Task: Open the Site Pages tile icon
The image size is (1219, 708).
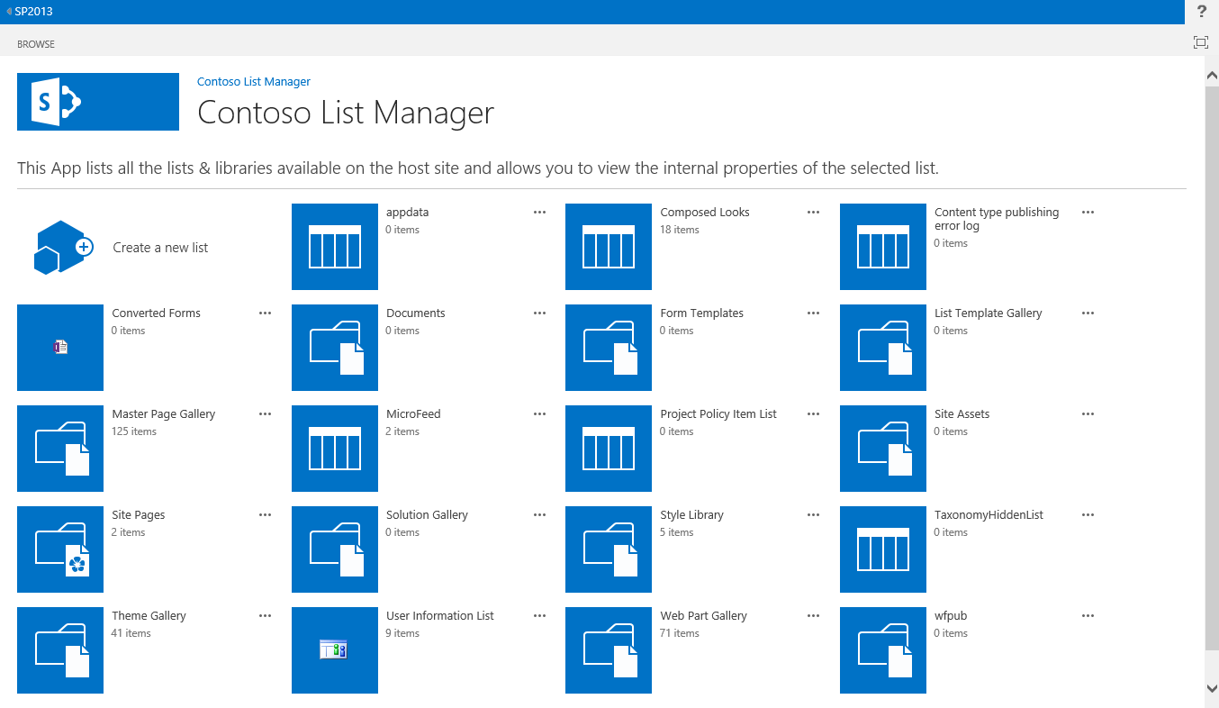Action: tap(60, 549)
